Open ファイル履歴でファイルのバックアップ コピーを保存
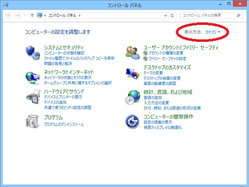Image resolution: width=249 pixels, height=187 pixels. pyautogui.click(x=79, y=58)
